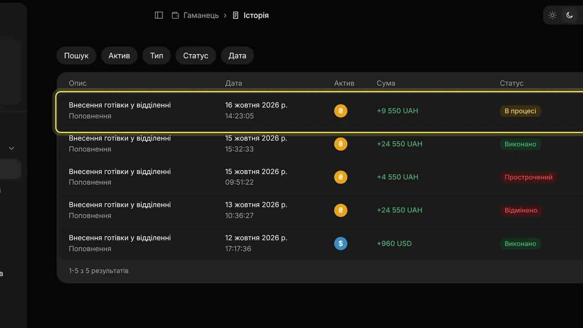Click +24 550 UAH in the 13 жовтня row
This screenshot has height=328, width=583.
click(x=399, y=210)
